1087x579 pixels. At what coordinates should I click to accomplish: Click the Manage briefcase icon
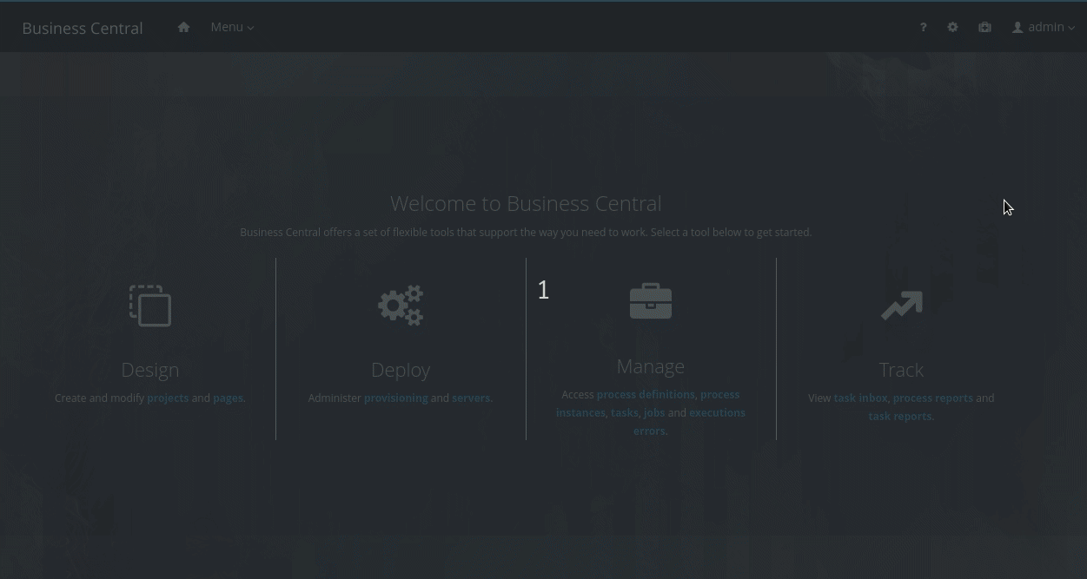click(x=651, y=301)
